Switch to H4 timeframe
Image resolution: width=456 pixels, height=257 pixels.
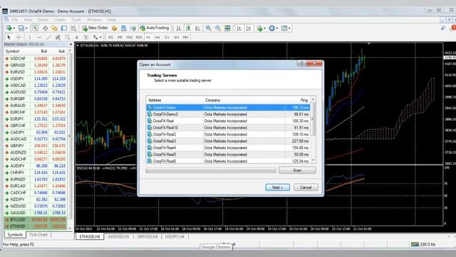157,37
